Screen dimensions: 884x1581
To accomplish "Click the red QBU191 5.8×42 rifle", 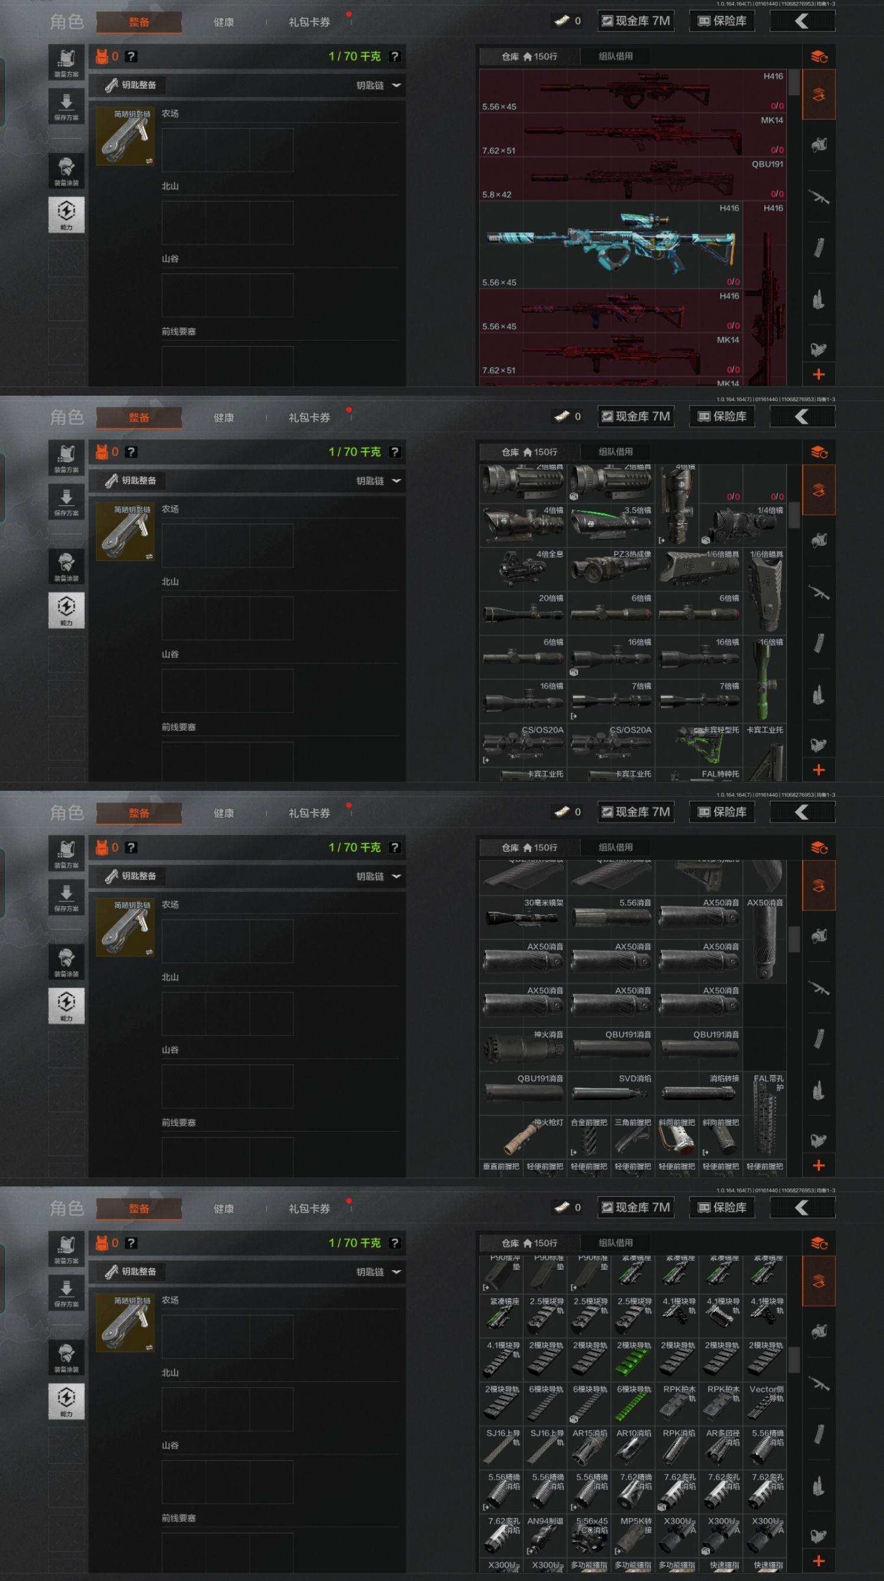I will (633, 180).
